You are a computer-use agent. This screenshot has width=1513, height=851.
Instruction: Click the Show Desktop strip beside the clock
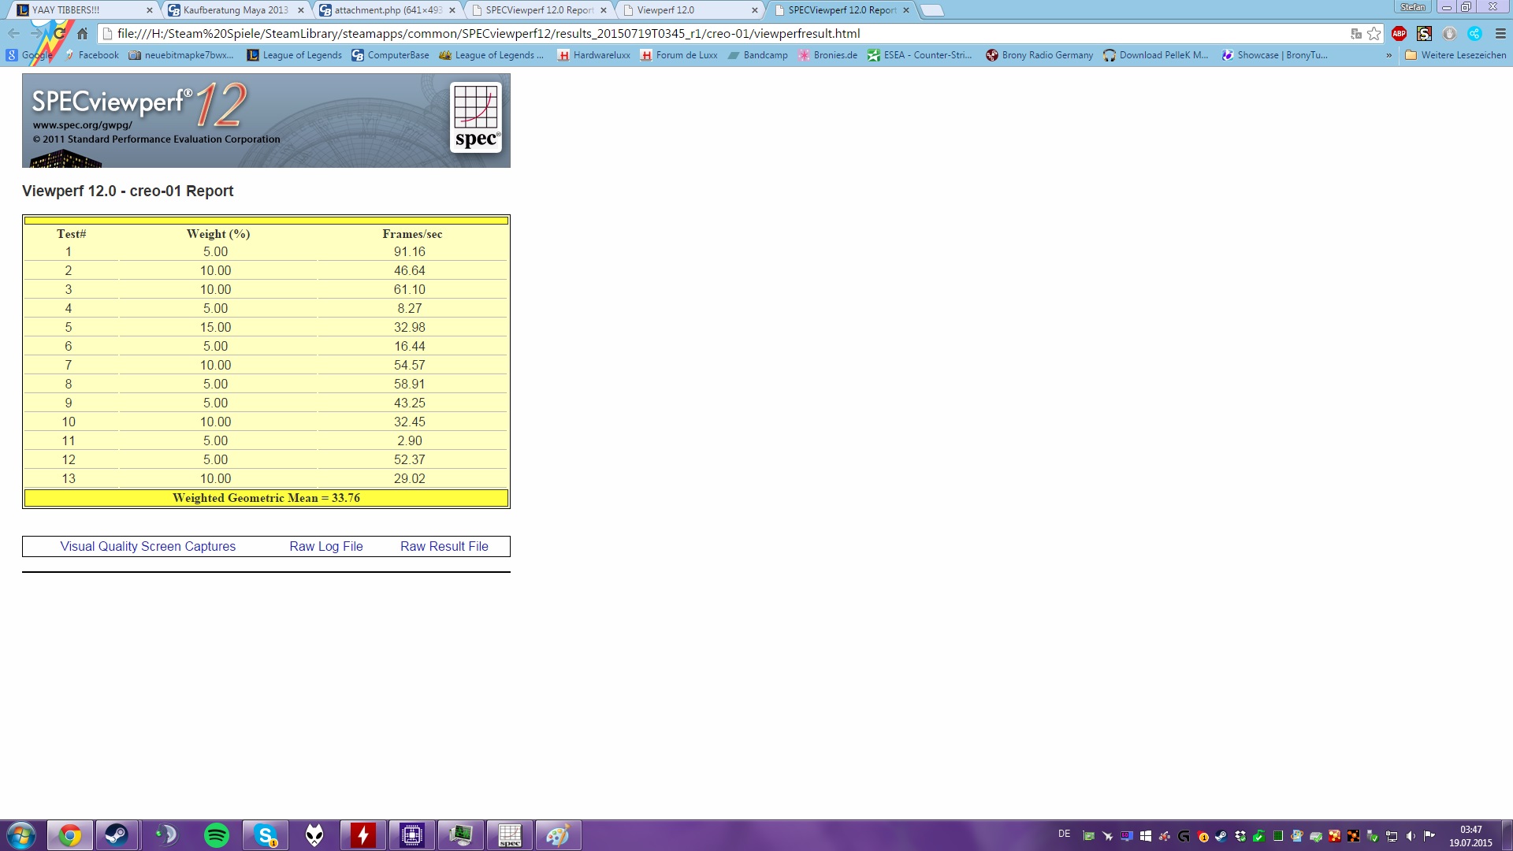[x=1507, y=835]
